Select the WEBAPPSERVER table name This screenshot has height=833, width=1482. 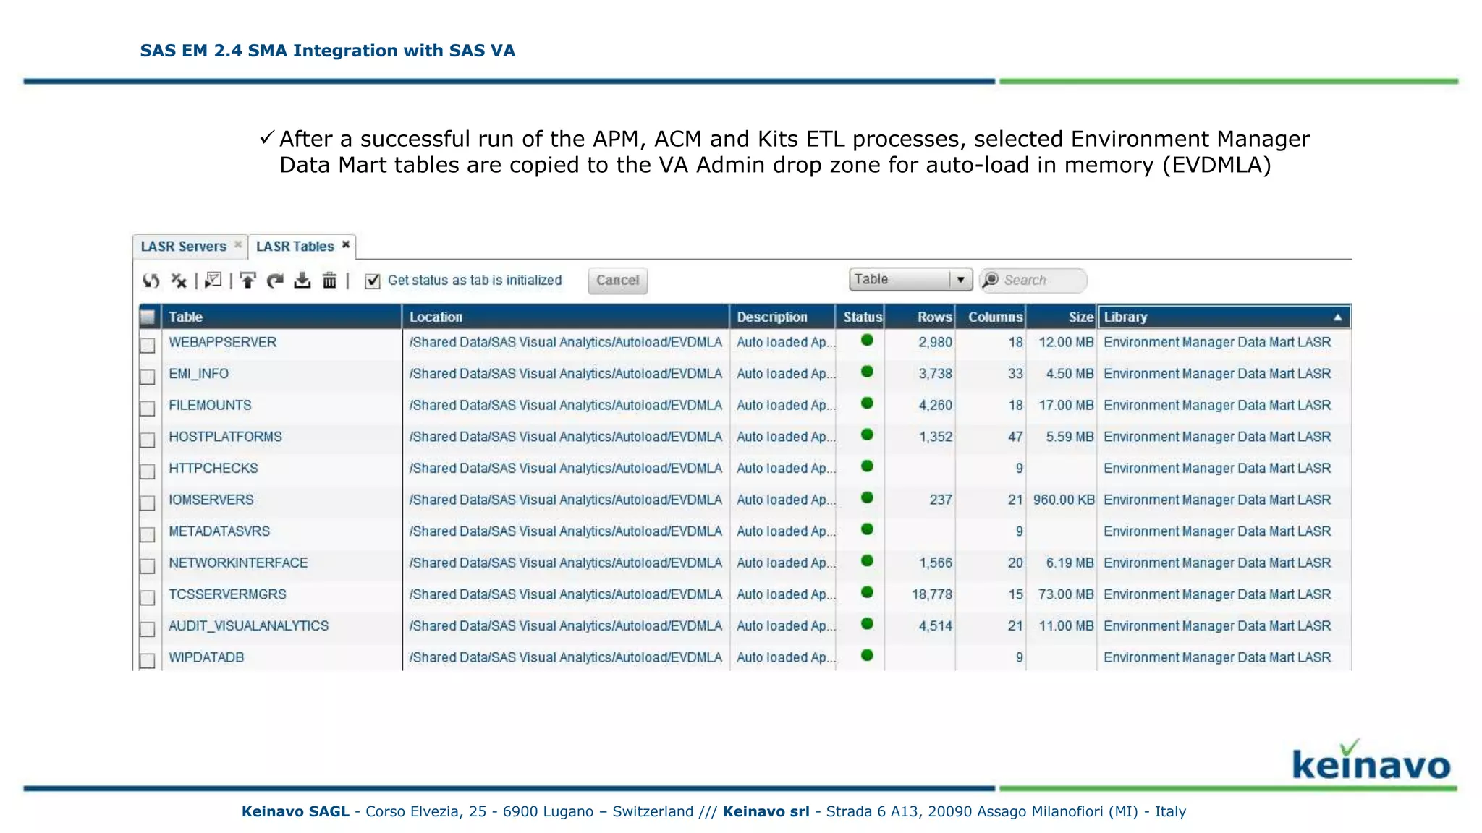tap(223, 342)
